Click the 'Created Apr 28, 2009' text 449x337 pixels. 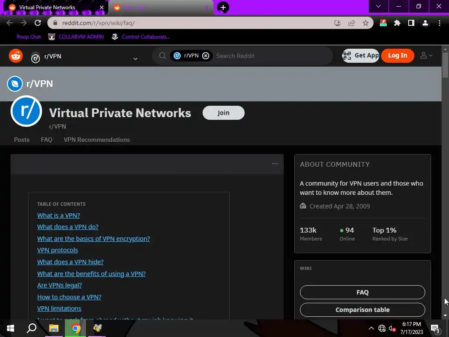coord(340,206)
